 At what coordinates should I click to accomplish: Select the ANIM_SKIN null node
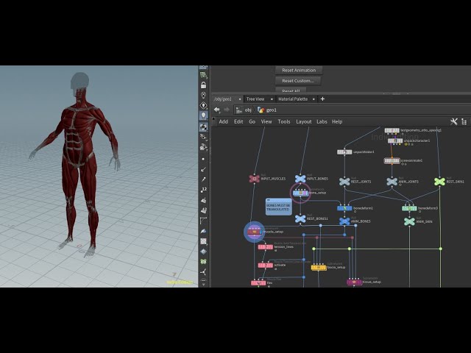pyautogui.click(x=409, y=221)
